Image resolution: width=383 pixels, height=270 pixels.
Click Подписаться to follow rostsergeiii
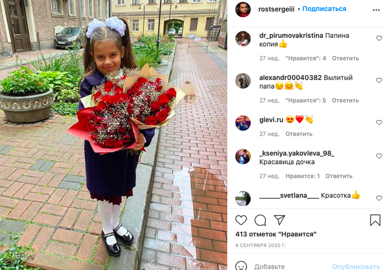pyautogui.click(x=324, y=9)
